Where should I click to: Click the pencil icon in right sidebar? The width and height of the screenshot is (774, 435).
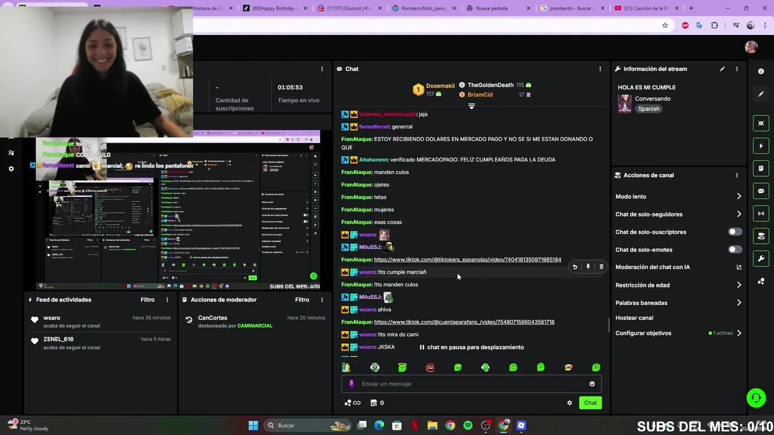point(761,94)
